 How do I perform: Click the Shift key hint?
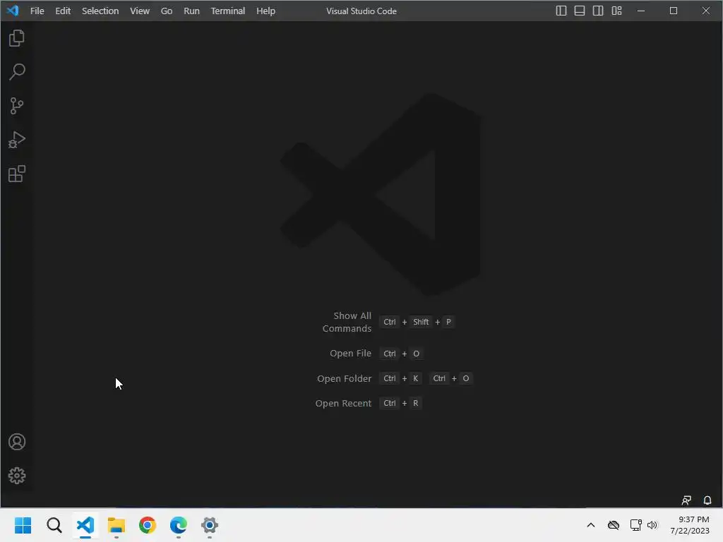coord(421,322)
